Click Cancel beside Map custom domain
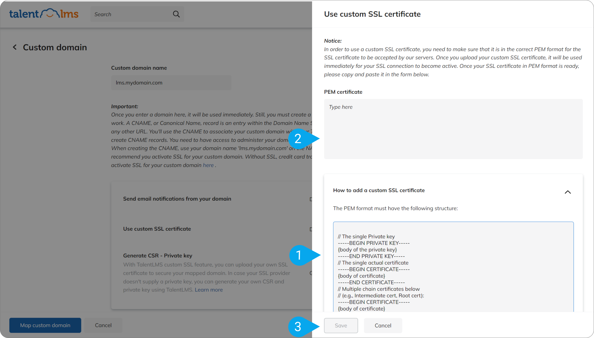The height and width of the screenshot is (338, 594). 103,325
